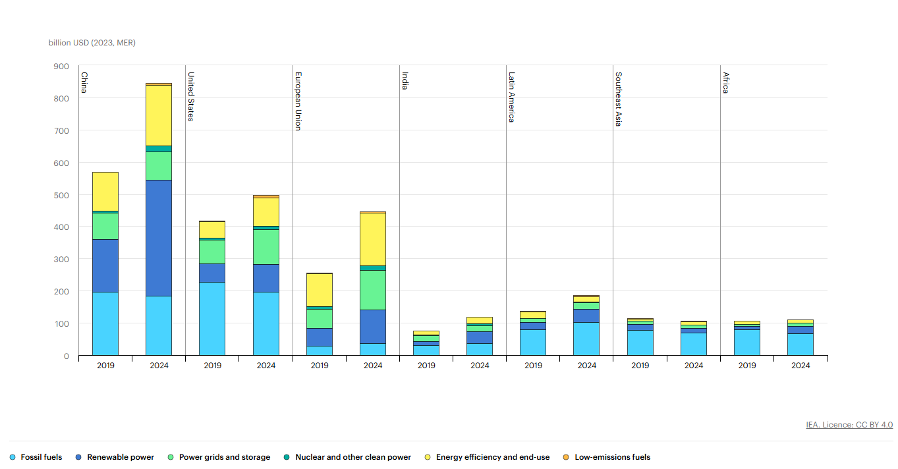Screen dimensions: 898x469
Task: Click the "India" region label
Action: tap(405, 80)
